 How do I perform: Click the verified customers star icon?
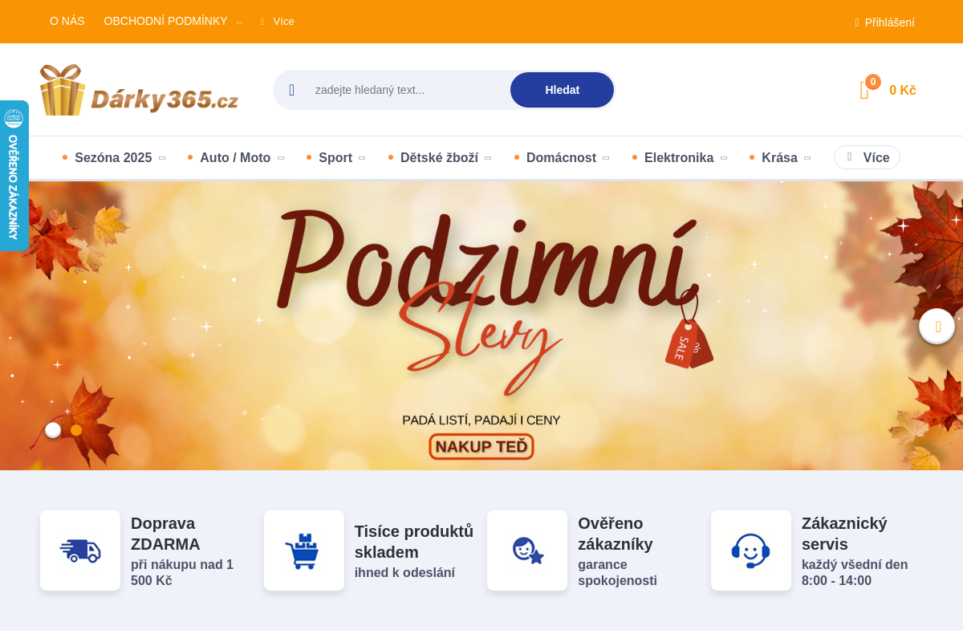[527, 551]
